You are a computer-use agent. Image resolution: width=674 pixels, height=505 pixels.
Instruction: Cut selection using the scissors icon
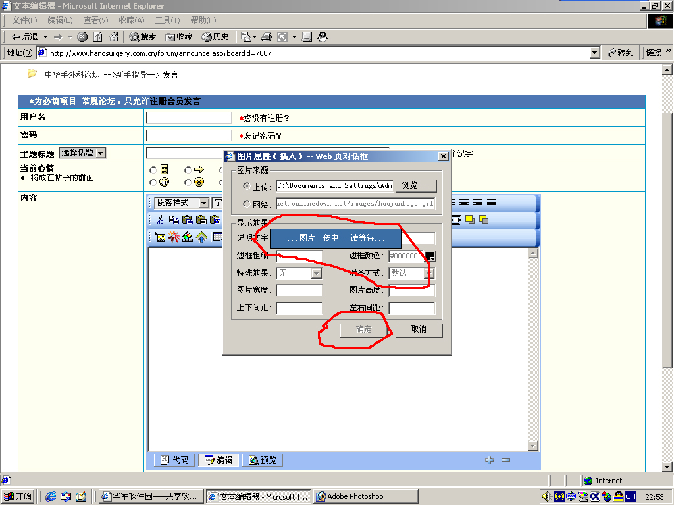click(x=161, y=220)
